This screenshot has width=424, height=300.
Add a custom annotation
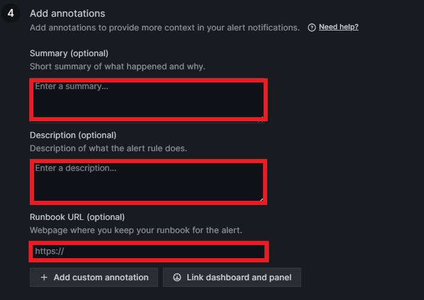94,277
